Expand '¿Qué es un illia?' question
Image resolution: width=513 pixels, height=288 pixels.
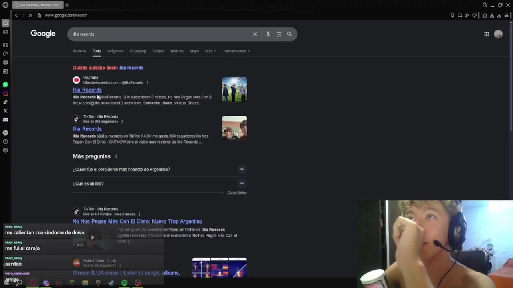pos(160,184)
